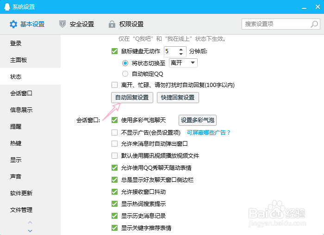324x235 pixels.
Task: Click the gear icon for 基本设置
Action: click(13, 25)
